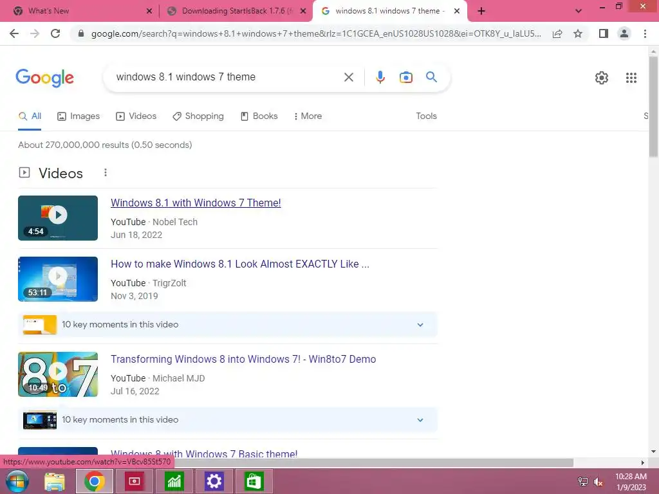The height and width of the screenshot is (494, 659).
Task: Select the All results tab
Action: (x=30, y=116)
